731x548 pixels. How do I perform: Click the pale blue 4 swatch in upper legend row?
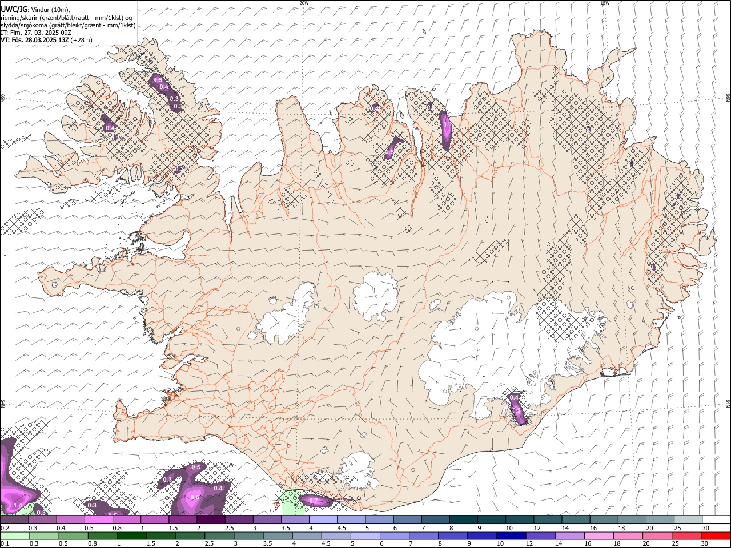coord(323,519)
